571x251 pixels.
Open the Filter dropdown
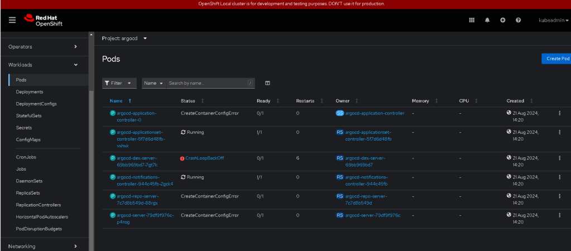[119, 83]
